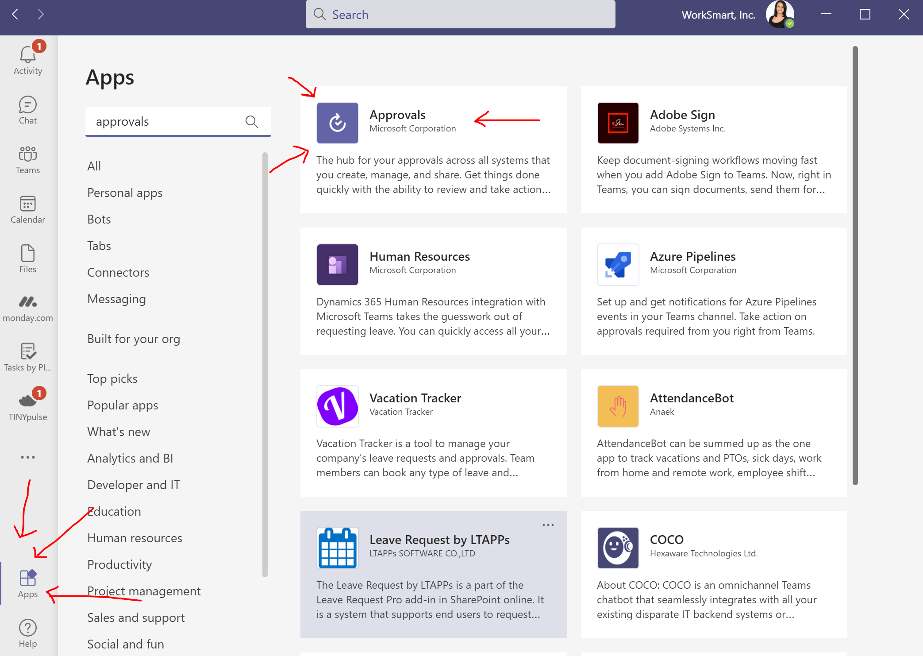923x656 pixels.
Task: Show more apps via ellipsis icon
Action: click(x=27, y=457)
